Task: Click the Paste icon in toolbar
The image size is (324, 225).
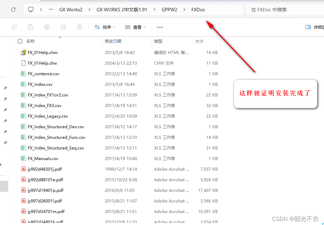Action: click(30, 27)
